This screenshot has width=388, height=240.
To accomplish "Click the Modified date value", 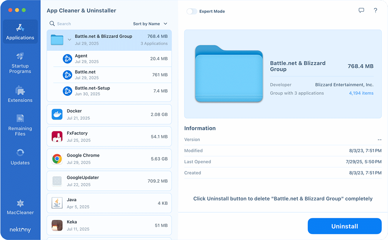I will (x=365, y=150).
